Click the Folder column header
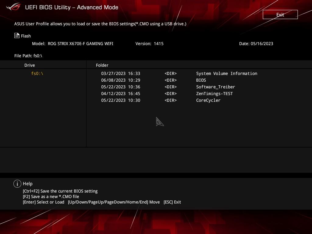 [x=102, y=65]
